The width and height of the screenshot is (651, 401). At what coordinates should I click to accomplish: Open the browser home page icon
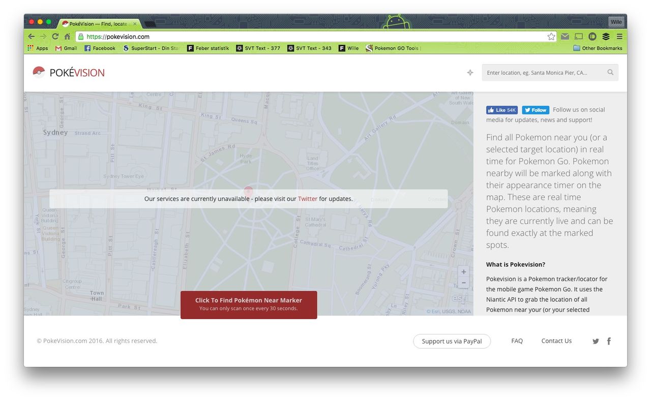pos(67,37)
